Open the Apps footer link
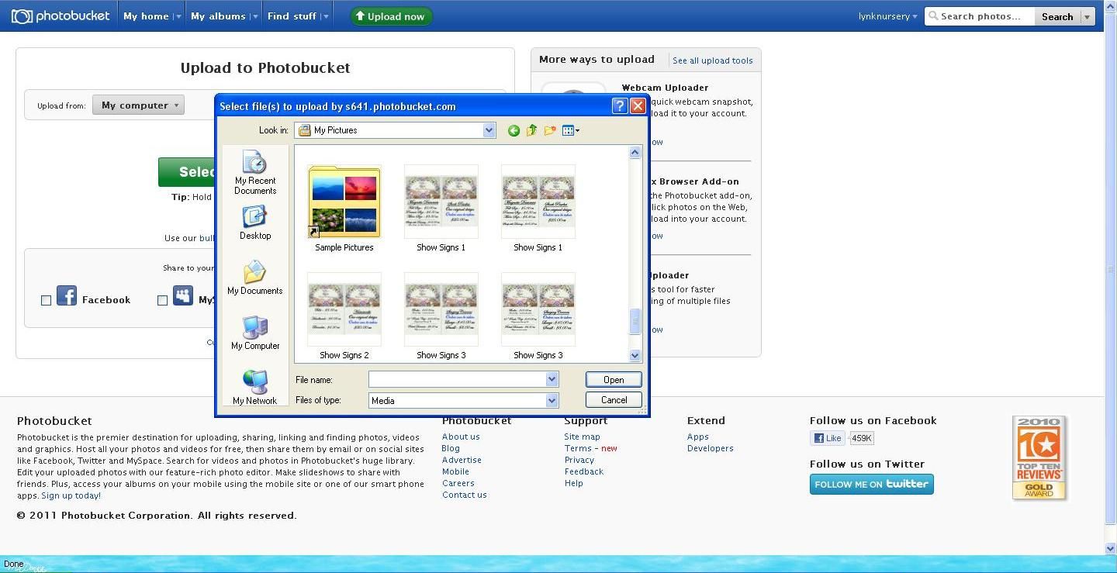 pyautogui.click(x=698, y=437)
